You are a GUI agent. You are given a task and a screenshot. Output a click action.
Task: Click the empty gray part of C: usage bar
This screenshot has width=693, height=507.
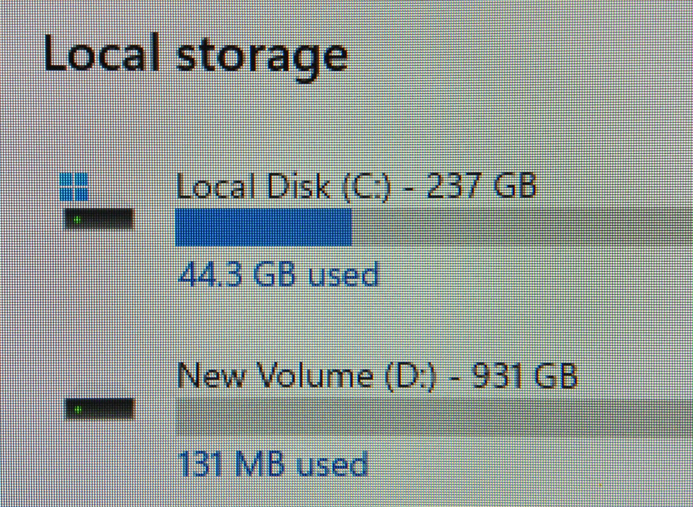(520, 227)
